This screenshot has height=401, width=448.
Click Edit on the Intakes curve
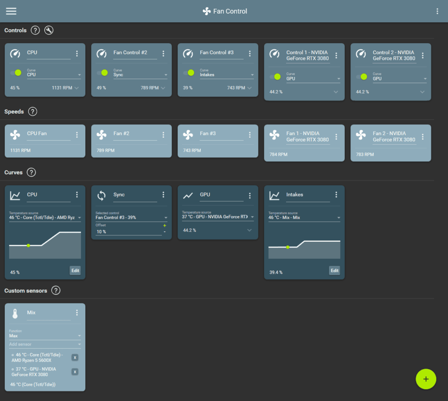click(334, 270)
